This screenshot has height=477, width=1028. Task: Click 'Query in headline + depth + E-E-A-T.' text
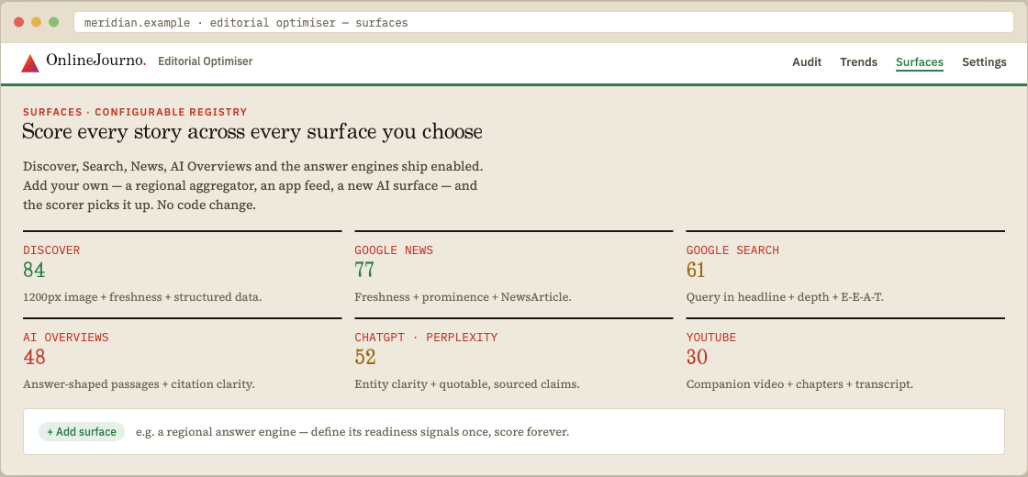785,297
